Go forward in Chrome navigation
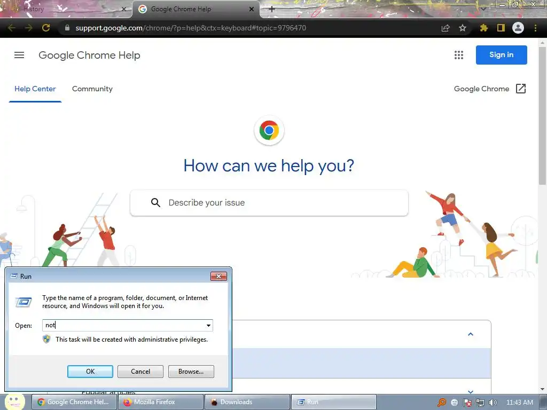This screenshot has width=547, height=410. tap(29, 28)
